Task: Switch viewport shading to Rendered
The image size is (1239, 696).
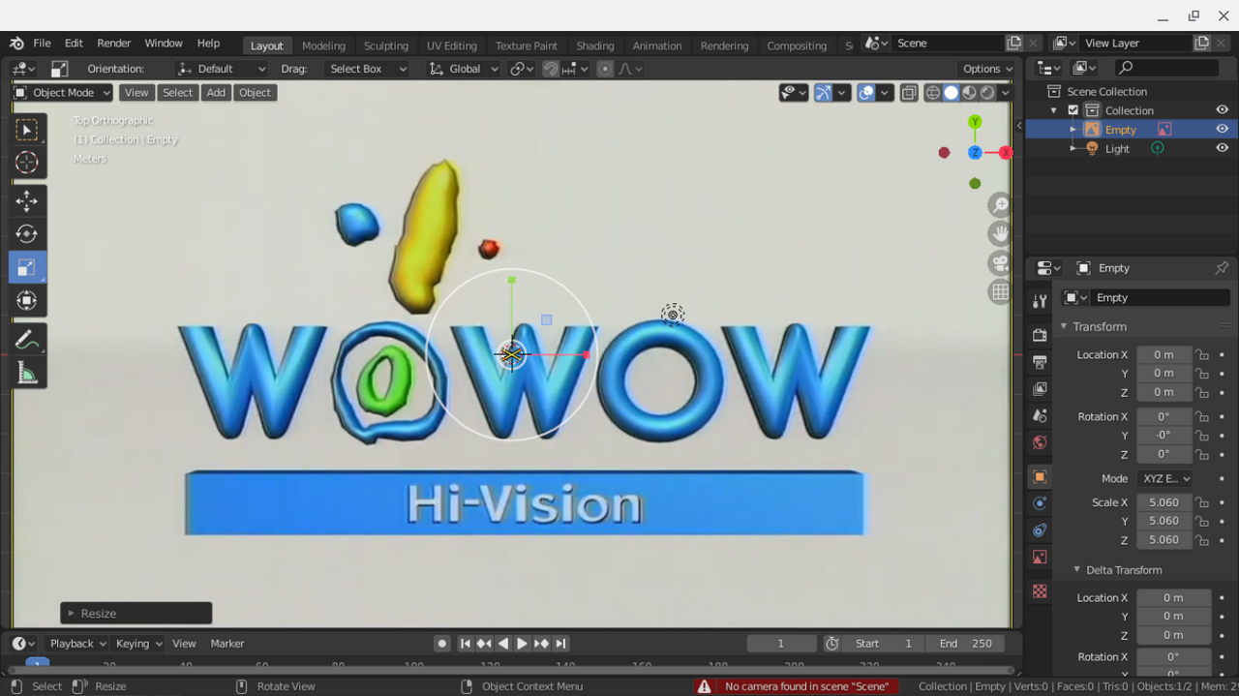Action: tap(987, 93)
